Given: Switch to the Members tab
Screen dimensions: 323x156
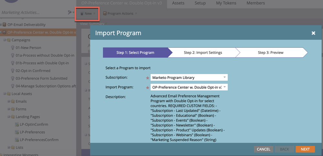Looking at the screenshot, I should pyautogui.click(x=256, y=3).
